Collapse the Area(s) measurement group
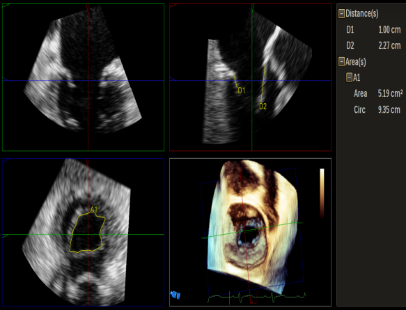Screen dimensions: 406x310 click(x=341, y=61)
